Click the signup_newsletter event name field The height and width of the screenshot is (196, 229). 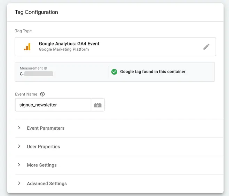point(53,105)
